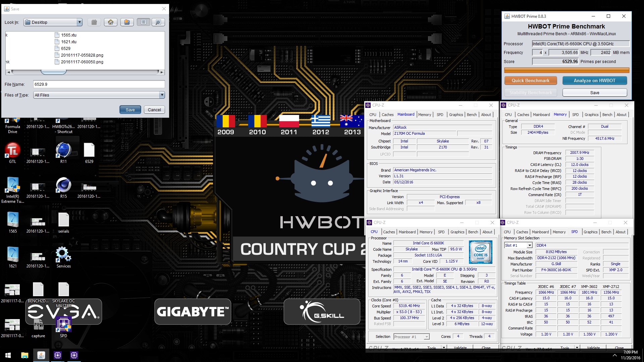
Task: Open Graphics tab in SPD CPU-Z window
Action: (590, 232)
